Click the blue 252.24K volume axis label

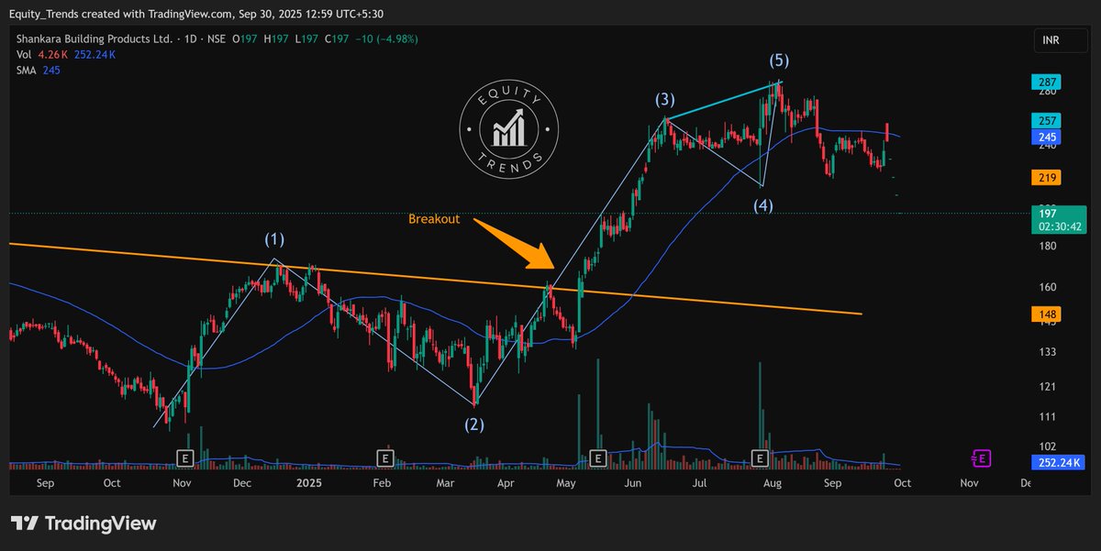[1058, 463]
